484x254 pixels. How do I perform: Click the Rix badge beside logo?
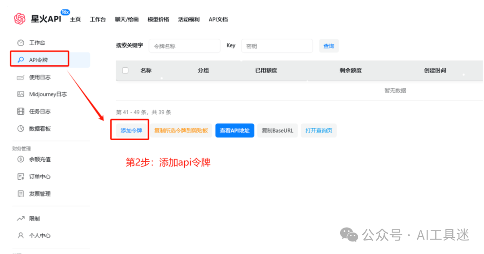click(x=65, y=12)
